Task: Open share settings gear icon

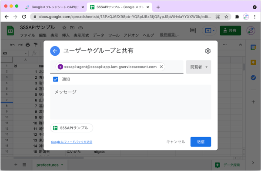Action: (x=207, y=51)
